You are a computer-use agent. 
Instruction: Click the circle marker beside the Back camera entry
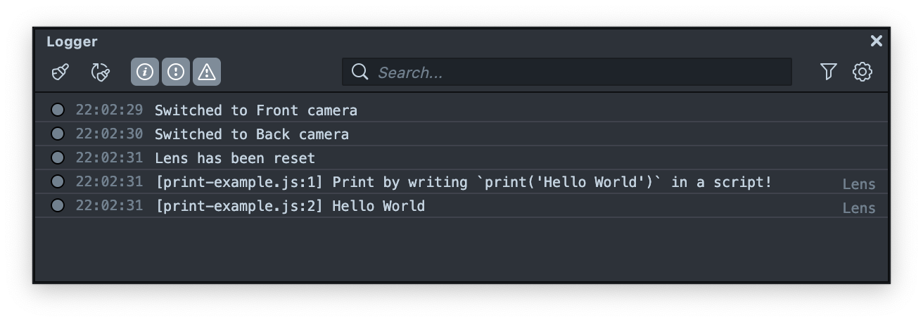click(x=58, y=134)
